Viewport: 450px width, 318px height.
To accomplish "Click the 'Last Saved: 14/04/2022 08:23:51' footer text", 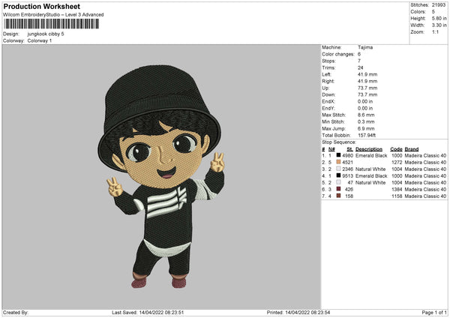I will tap(148, 313).
